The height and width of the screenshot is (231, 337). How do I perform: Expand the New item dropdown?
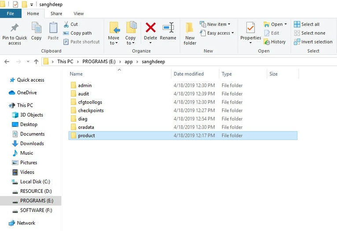229,24
